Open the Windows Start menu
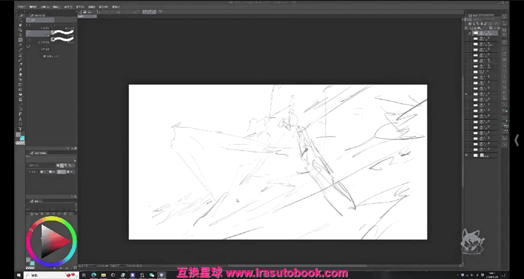Screen dimensions: 524x279 point(19,275)
